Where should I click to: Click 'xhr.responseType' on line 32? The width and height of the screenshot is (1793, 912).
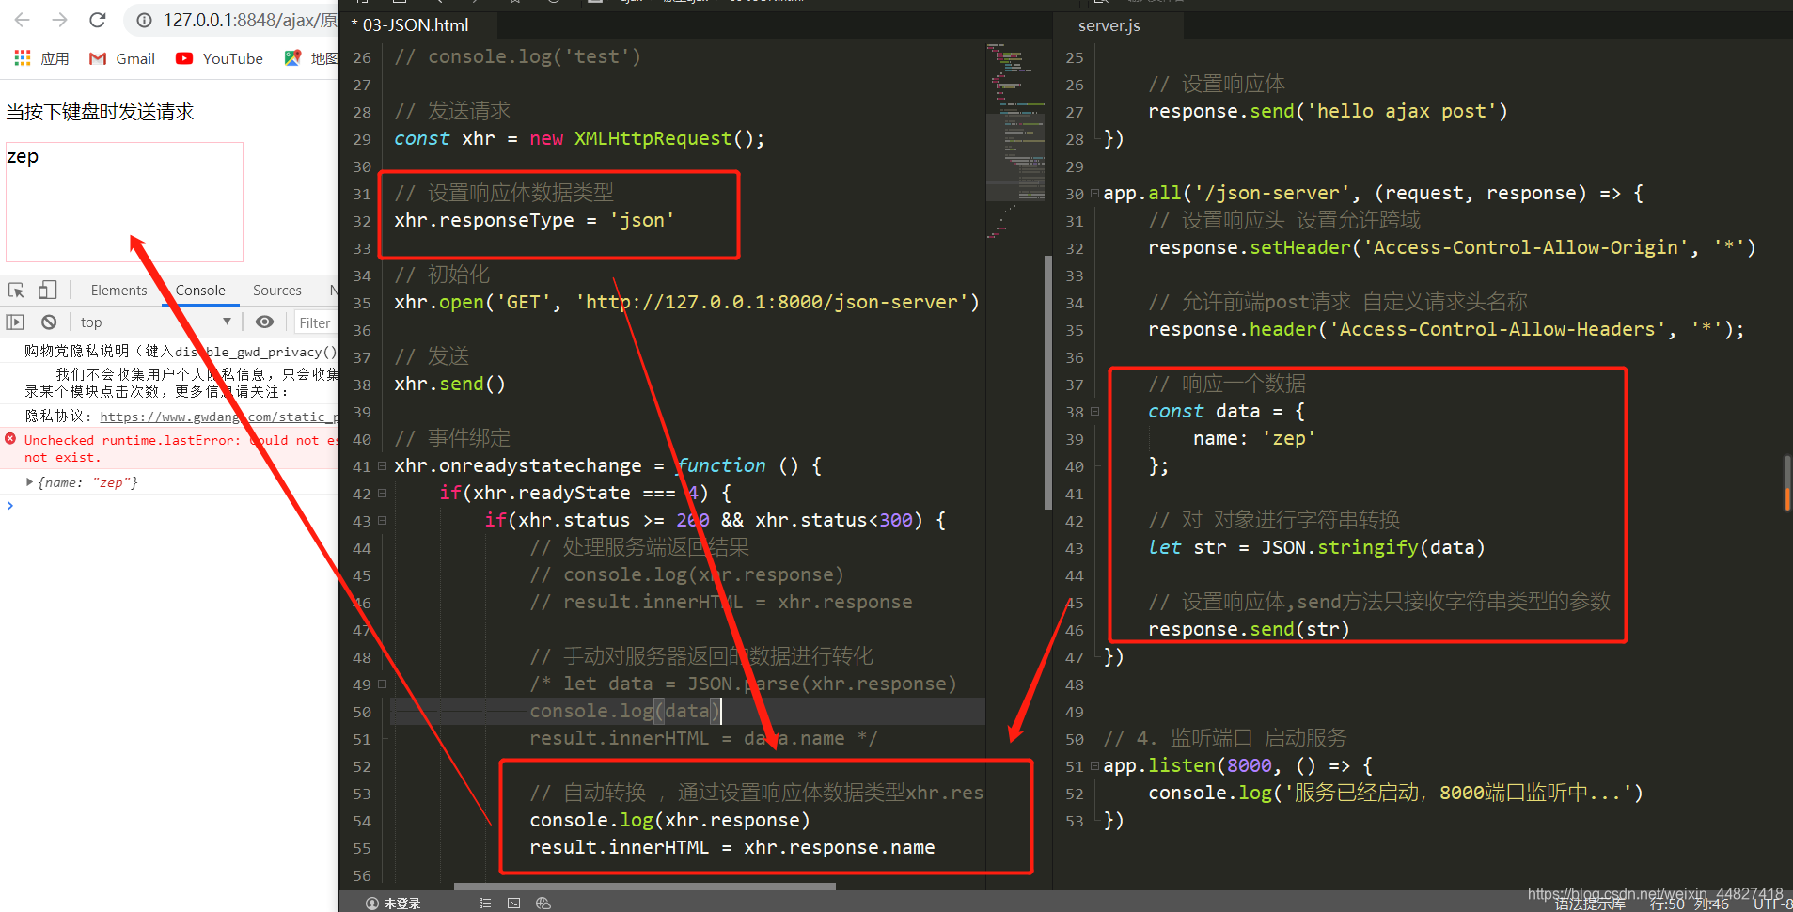pos(483,220)
